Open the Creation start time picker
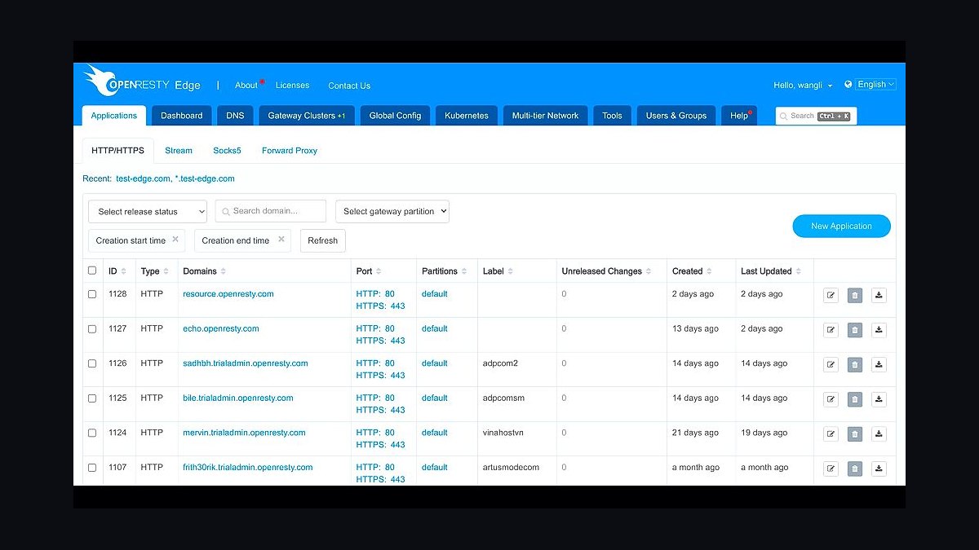Screen dimensions: 979x550 [x=137, y=240]
